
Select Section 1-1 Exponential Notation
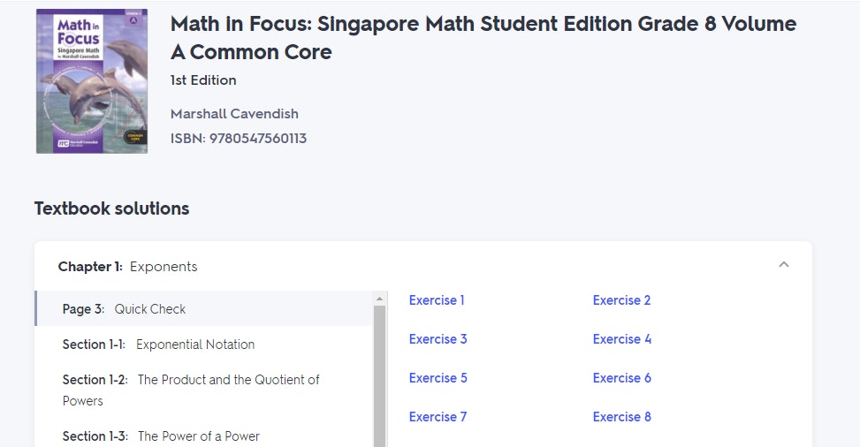pos(203,345)
